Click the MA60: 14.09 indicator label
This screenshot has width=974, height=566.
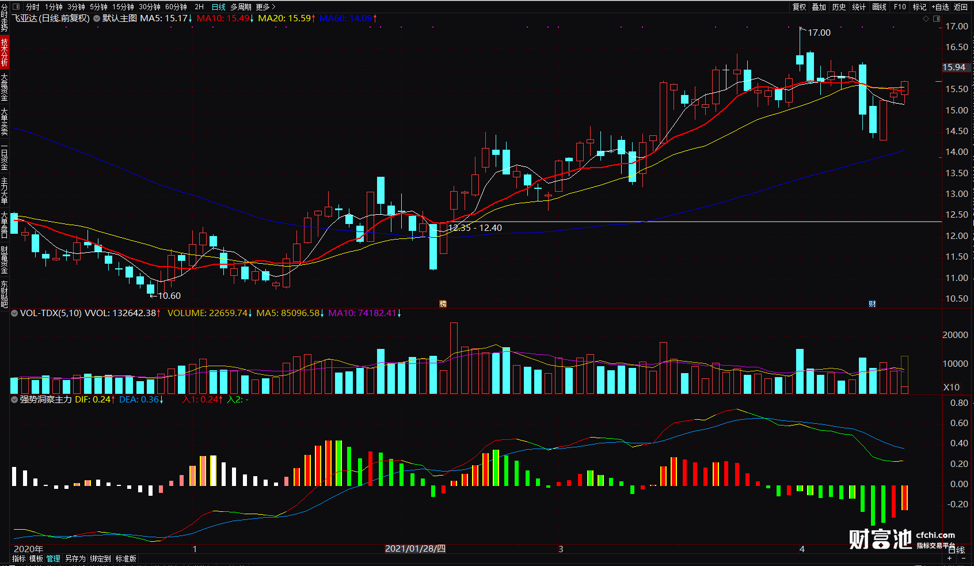[x=348, y=18]
